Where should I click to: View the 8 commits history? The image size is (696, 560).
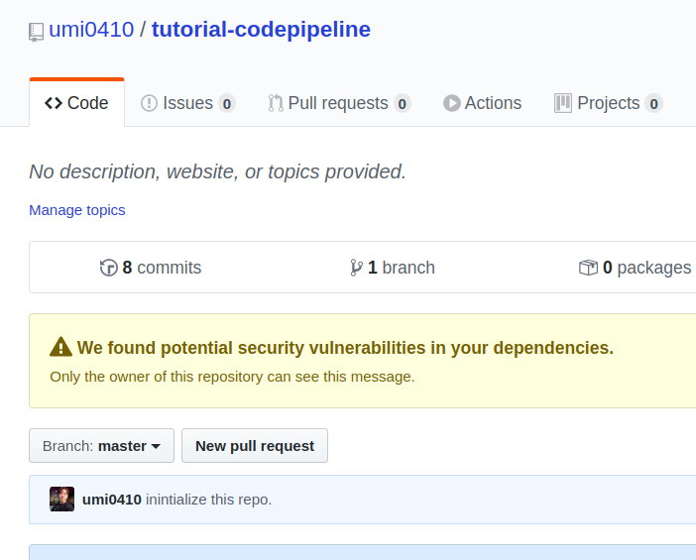click(162, 268)
